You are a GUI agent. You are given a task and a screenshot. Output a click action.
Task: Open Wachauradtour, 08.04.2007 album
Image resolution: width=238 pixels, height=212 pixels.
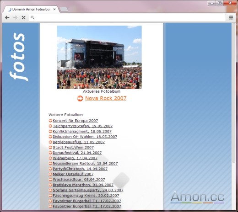[x=79, y=180]
